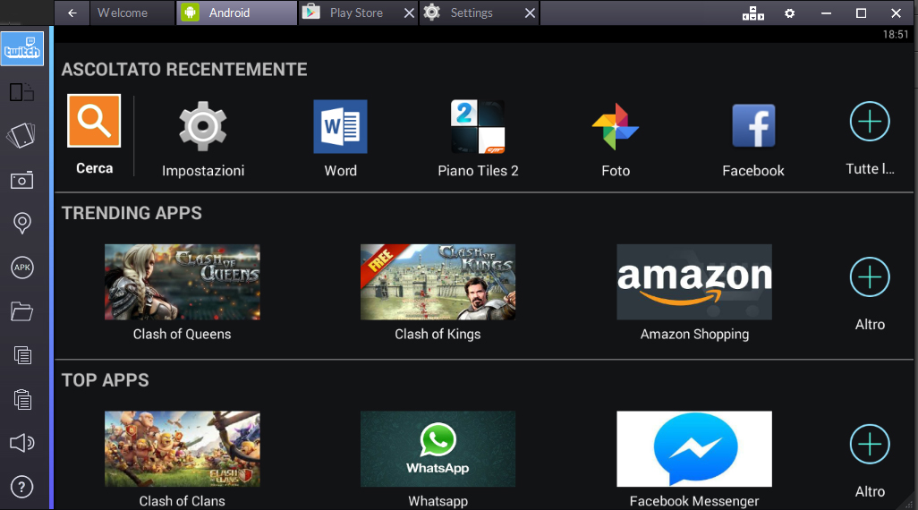Open Piano Tiles 2 game
918x510 pixels.
tap(478, 127)
